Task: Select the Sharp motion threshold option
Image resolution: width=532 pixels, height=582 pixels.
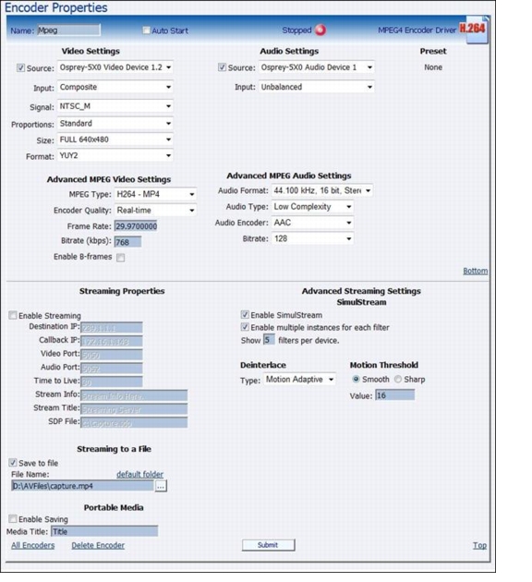Action: (x=398, y=380)
